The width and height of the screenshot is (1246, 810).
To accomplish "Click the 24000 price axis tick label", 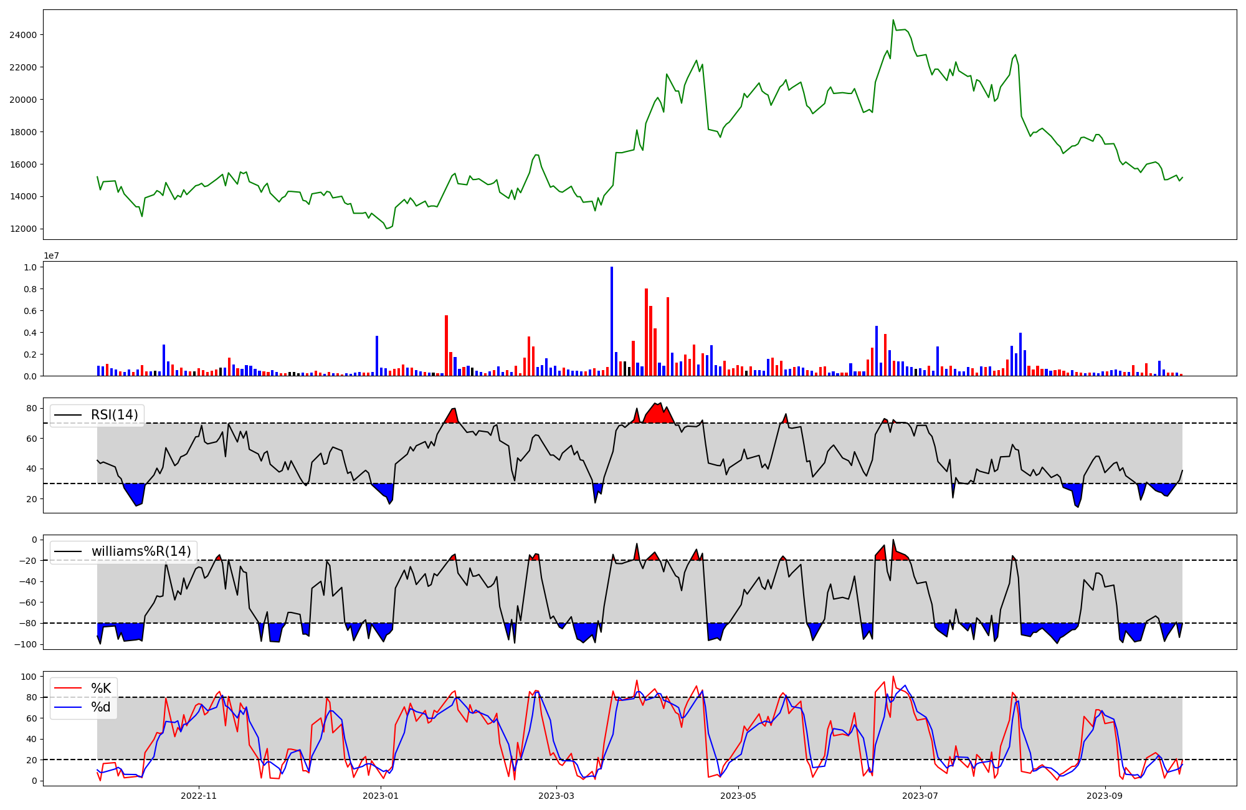I will [23, 35].
